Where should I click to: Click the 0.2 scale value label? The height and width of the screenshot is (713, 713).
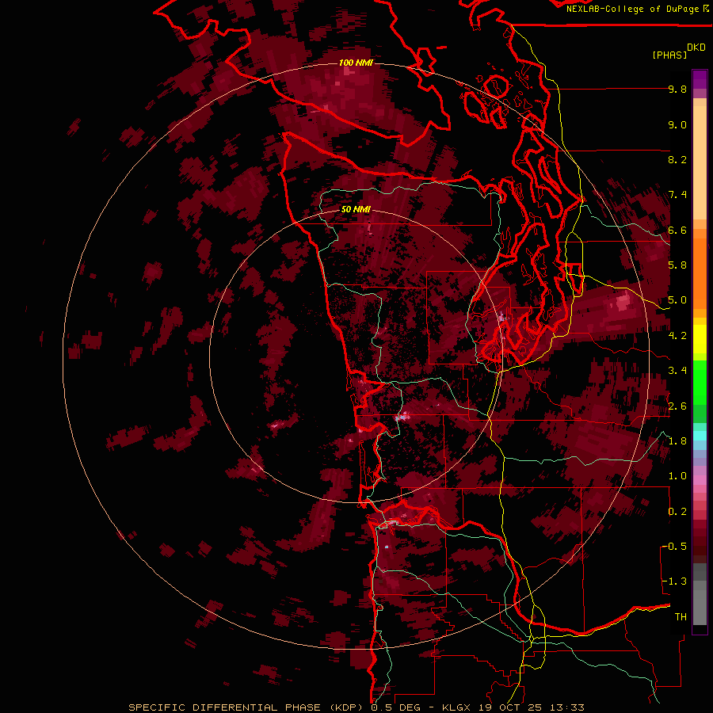pyautogui.click(x=677, y=512)
